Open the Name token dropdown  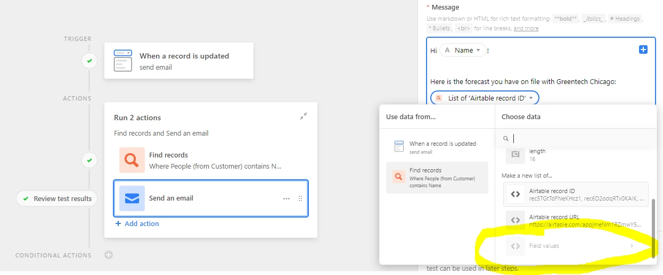tap(478, 51)
